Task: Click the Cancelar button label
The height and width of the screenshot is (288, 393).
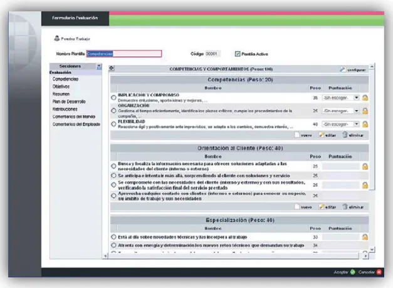Action: click(x=367, y=272)
